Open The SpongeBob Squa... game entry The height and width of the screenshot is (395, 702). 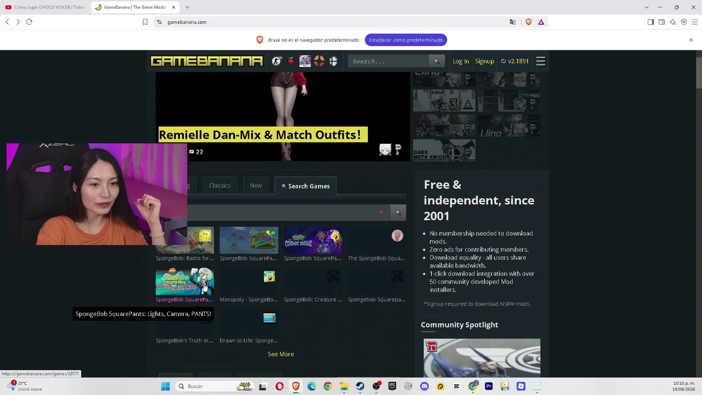(377, 245)
